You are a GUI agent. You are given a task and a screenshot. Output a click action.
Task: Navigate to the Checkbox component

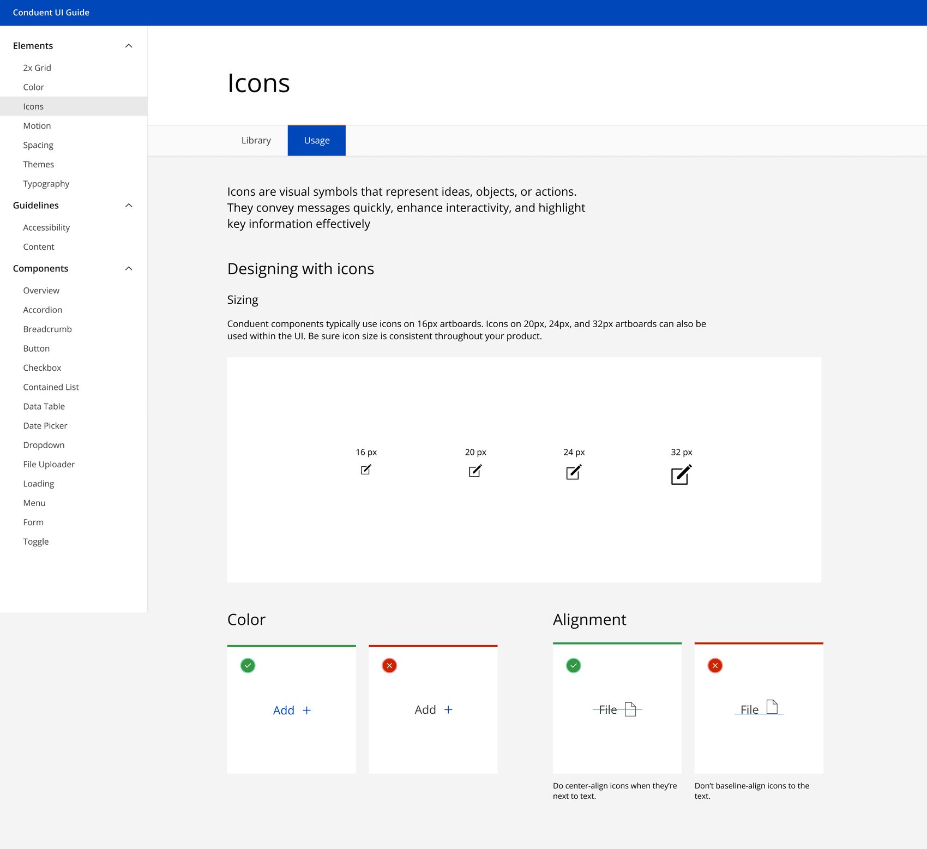tap(74, 368)
